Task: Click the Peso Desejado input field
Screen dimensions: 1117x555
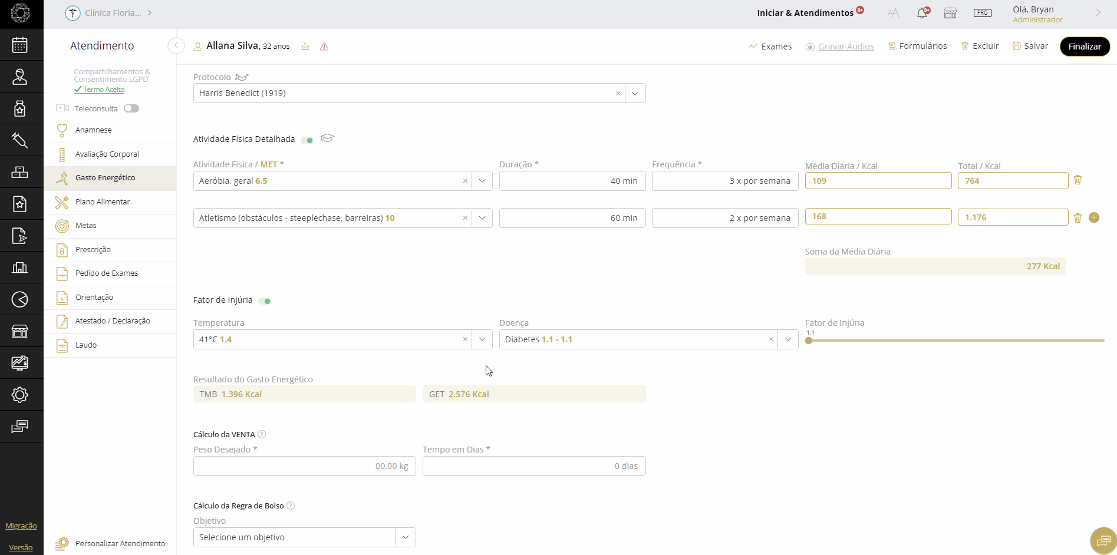Action: pos(304,466)
